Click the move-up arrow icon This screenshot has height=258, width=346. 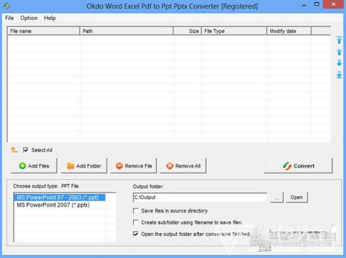click(339, 52)
